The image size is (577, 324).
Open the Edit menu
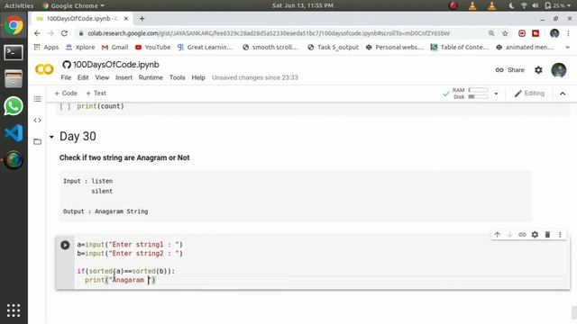point(83,77)
